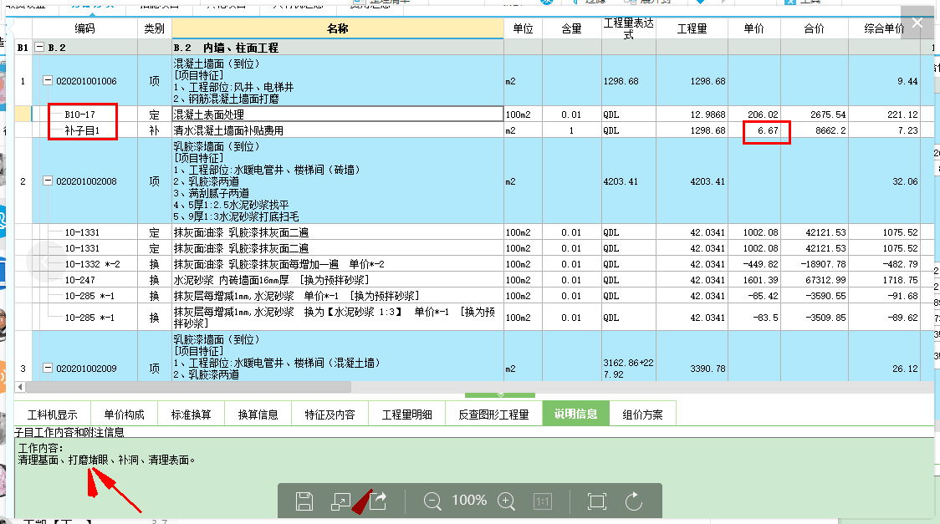The width and height of the screenshot is (940, 524).
Task: Zoom in with the plus magnifier icon
Action: [507, 501]
